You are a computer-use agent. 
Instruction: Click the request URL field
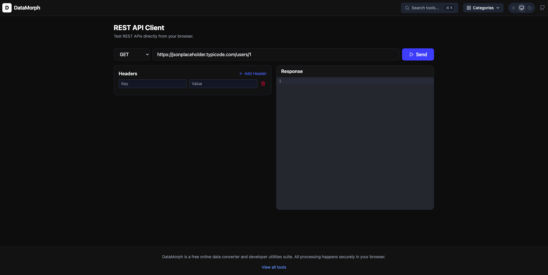pos(276,54)
